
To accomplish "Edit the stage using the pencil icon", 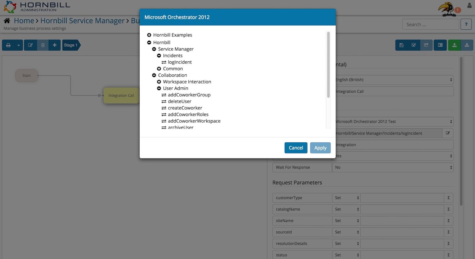I will click(x=30, y=45).
